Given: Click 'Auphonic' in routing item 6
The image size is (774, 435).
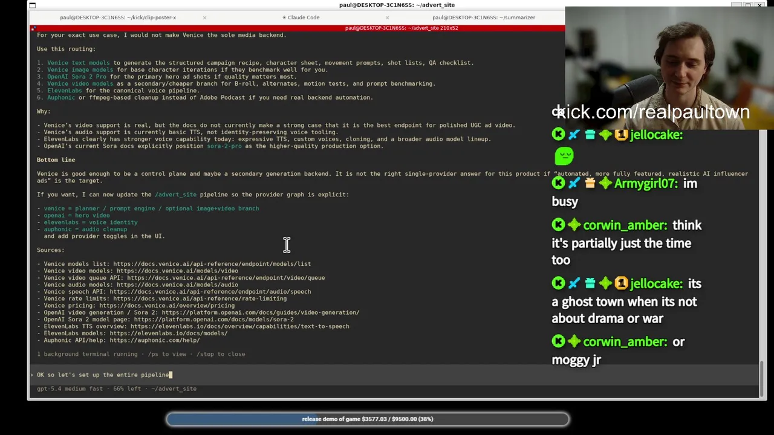Looking at the screenshot, I should (x=61, y=97).
